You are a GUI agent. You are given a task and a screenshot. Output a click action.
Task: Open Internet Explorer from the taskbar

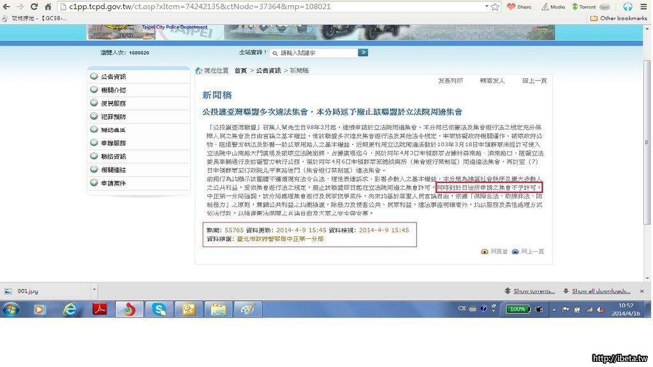tap(70, 310)
